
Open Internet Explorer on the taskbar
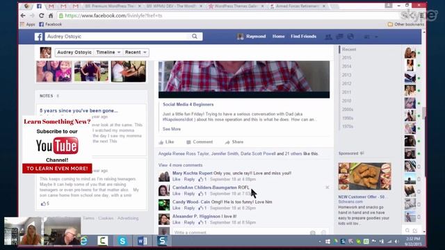[84, 241]
